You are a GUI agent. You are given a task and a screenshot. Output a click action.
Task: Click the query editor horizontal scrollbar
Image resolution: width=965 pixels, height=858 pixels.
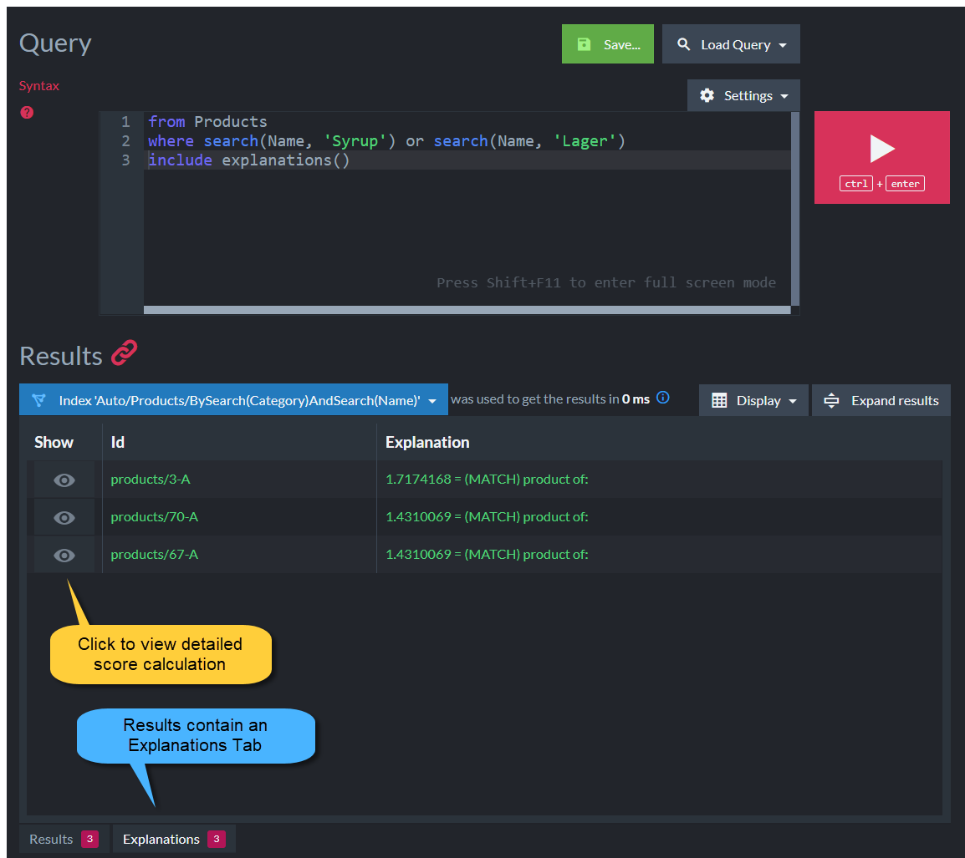tap(467, 310)
